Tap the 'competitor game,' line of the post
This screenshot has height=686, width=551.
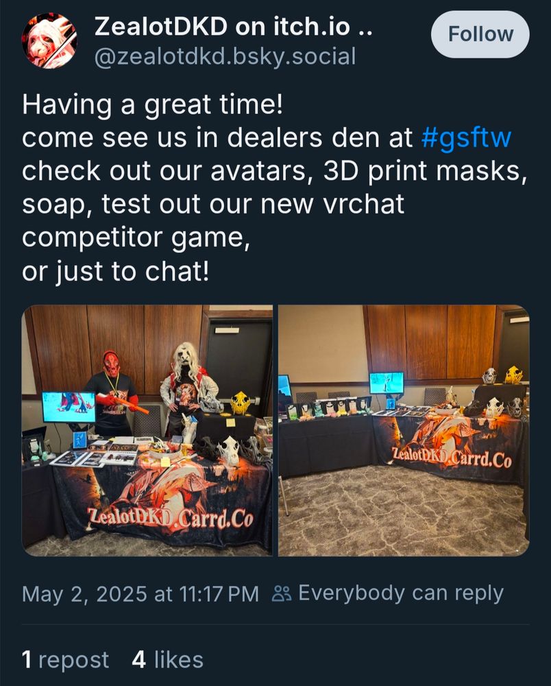click(136, 239)
